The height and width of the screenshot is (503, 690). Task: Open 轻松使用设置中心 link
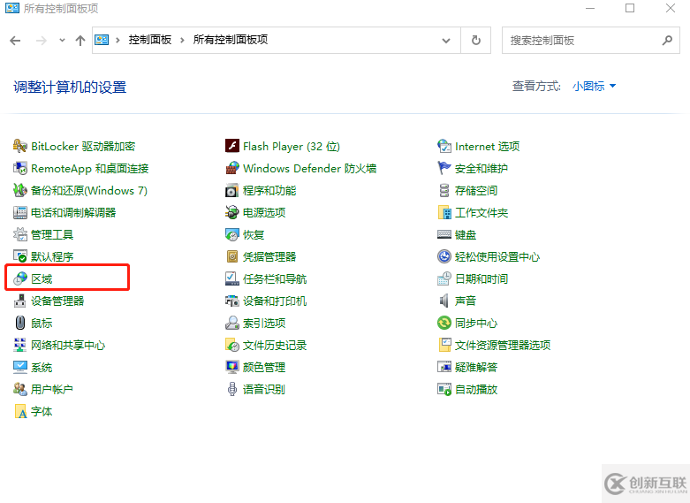(497, 256)
